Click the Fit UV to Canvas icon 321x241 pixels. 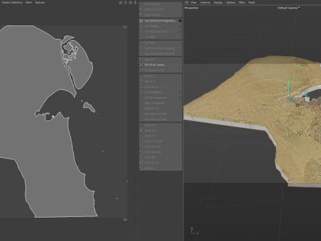[x=141, y=65]
